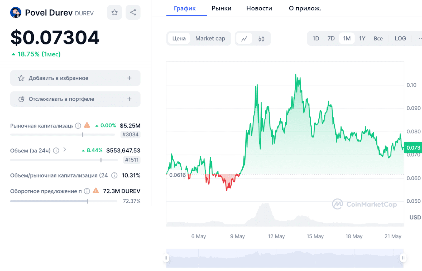Open info icon beside Объем/рыночная капитализация
422x271 pixels.
coord(114,175)
